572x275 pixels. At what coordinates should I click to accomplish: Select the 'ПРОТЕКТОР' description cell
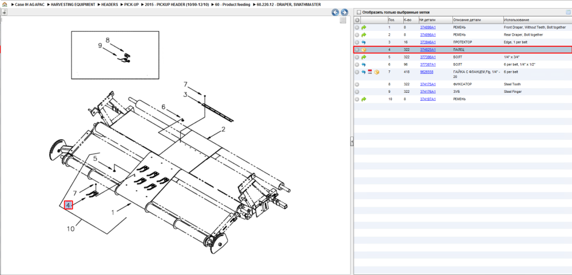pyautogui.click(x=463, y=42)
